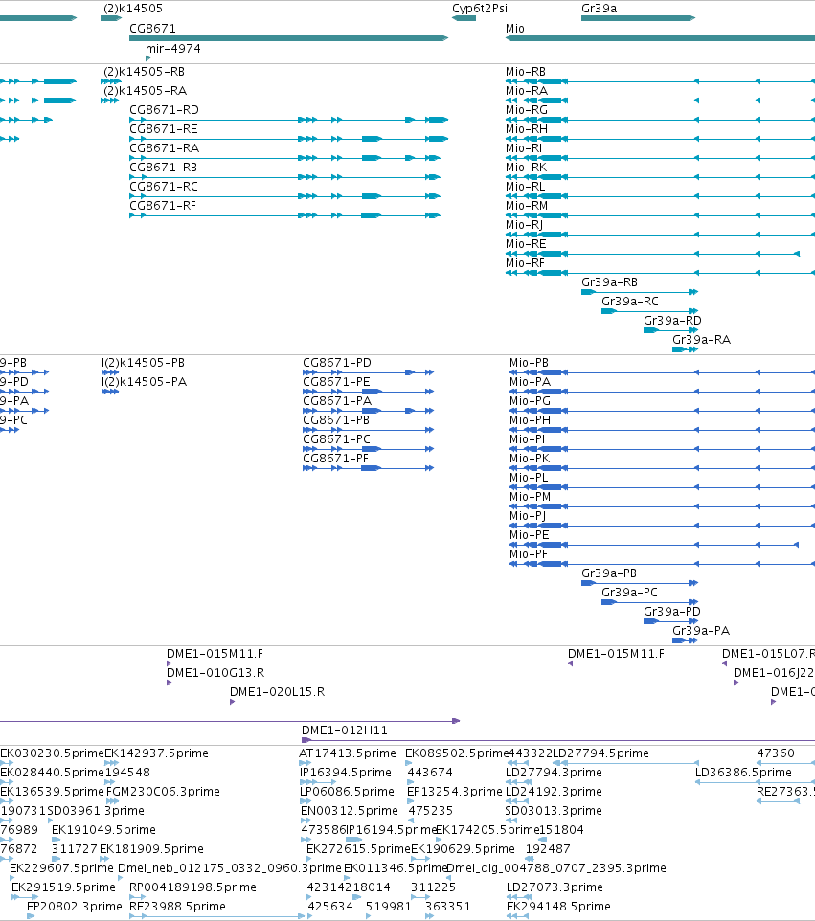
Task: Select the l(2)k14505 gene feature
Action: pyautogui.click(x=111, y=18)
